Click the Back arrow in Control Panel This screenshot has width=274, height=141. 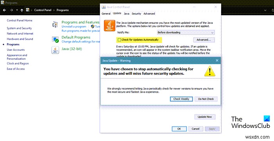point(5,10)
